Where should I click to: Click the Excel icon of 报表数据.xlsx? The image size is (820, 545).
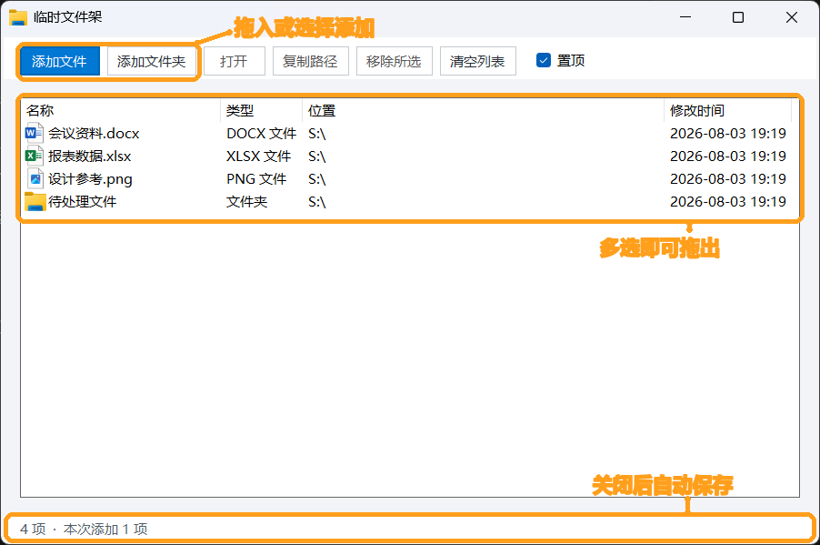click(x=35, y=156)
